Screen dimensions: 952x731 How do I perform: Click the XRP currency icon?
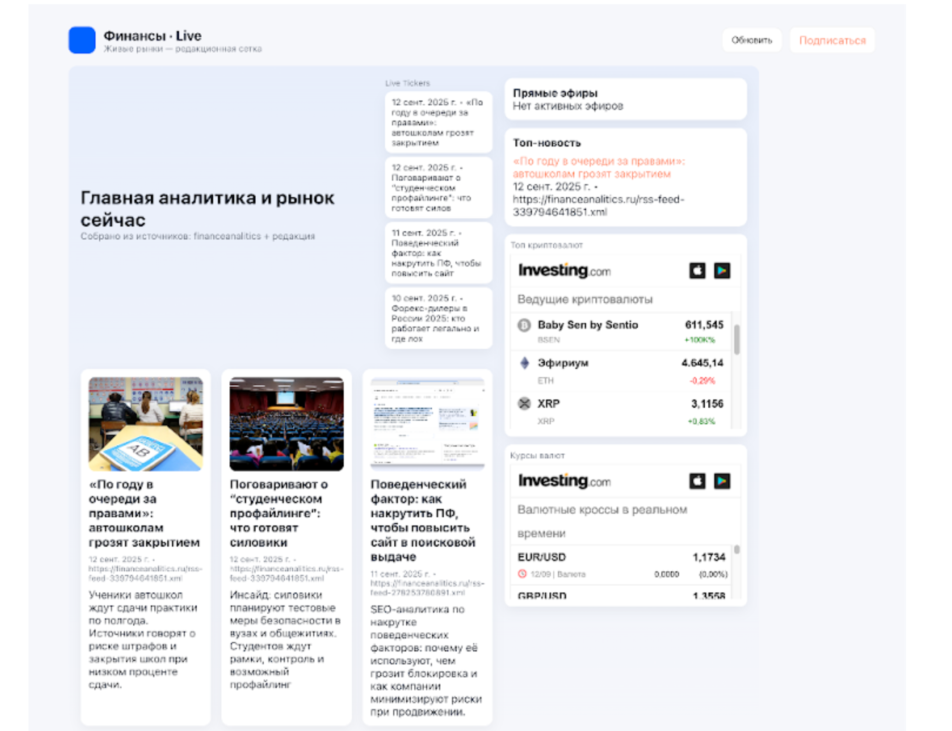point(524,403)
